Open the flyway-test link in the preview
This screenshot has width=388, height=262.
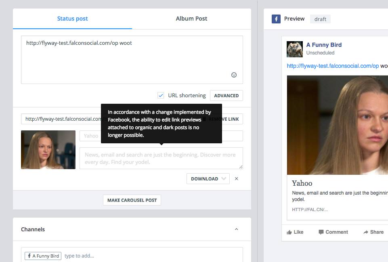point(333,66)
